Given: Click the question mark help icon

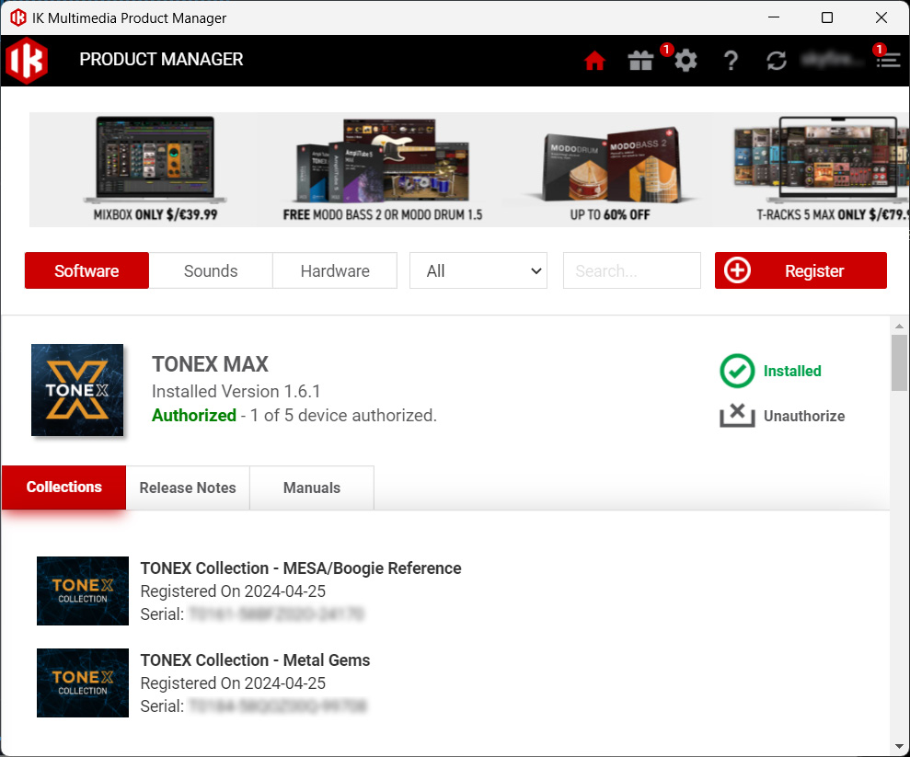Looking at the screenshot, I should point(731,61).
